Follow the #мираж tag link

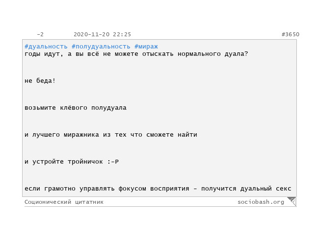146,47
